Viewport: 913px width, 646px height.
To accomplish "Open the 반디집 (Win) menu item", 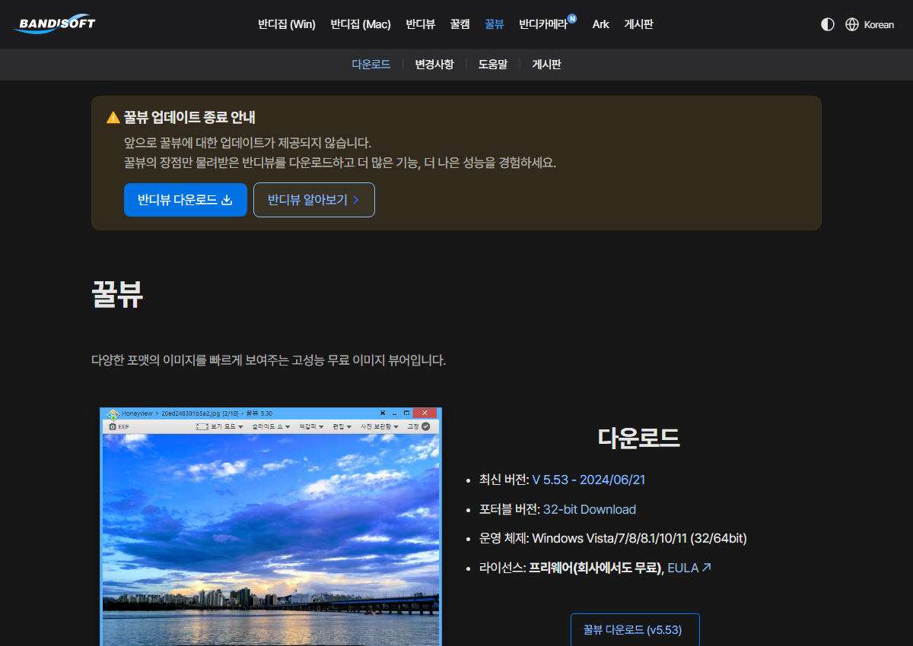I will [287, 24].
